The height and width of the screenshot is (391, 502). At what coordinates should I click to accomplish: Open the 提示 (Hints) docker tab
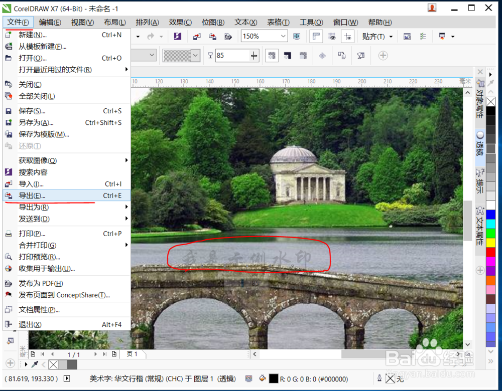point(479,181)
